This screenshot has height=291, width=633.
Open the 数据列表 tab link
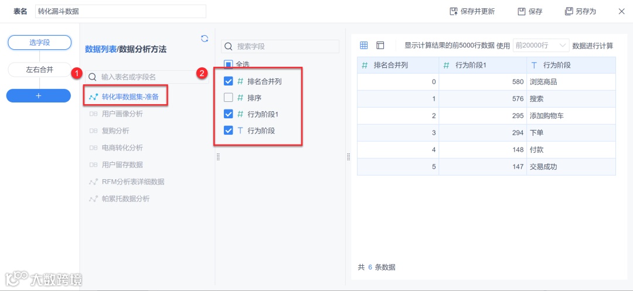[101, 49]
